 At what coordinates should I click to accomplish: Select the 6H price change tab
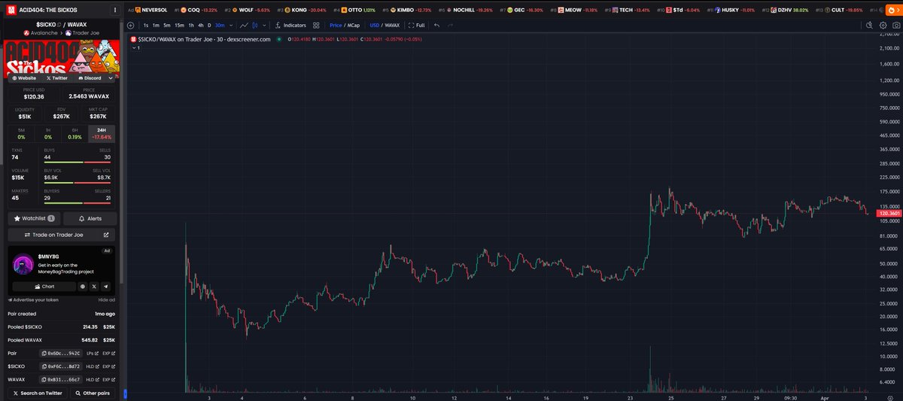[75, 133]
